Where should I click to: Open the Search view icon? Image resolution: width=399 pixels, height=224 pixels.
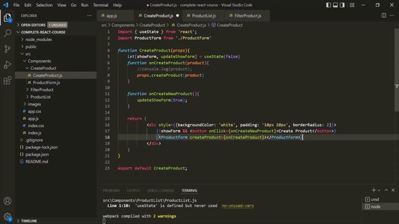coord(7,33)
